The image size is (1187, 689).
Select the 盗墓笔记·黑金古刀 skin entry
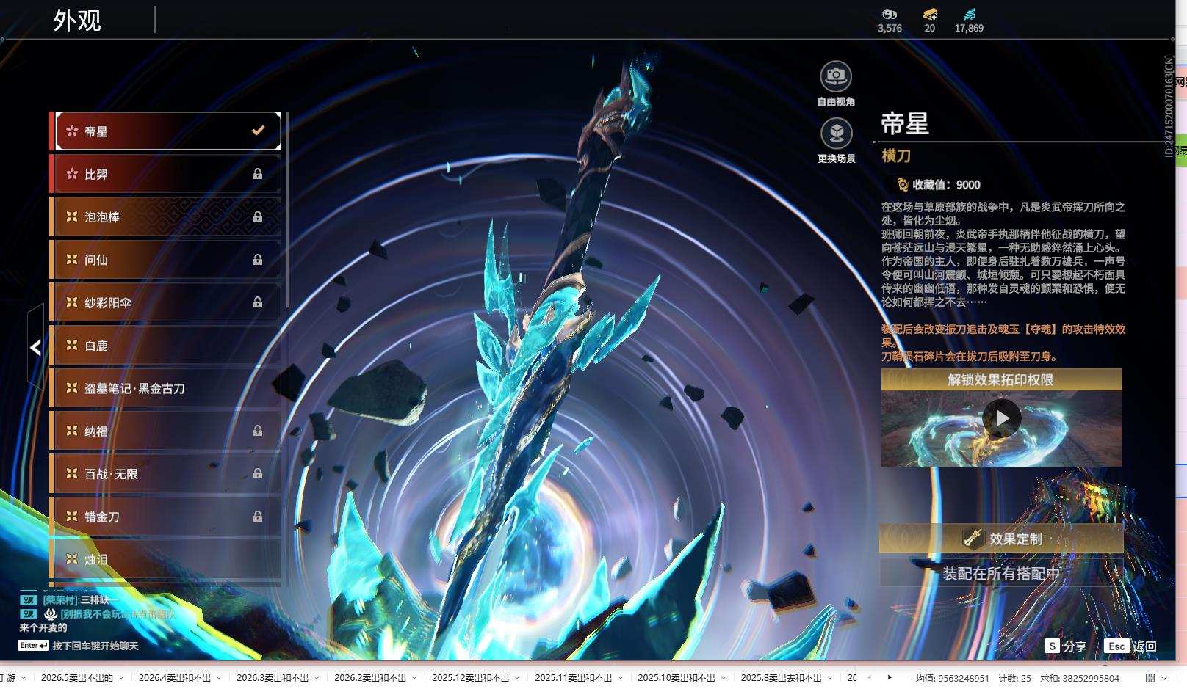[167, 388]
